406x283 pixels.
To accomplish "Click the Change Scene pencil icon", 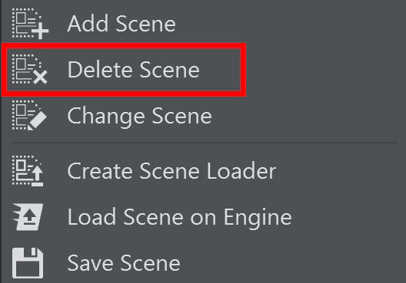I will 29,115.
